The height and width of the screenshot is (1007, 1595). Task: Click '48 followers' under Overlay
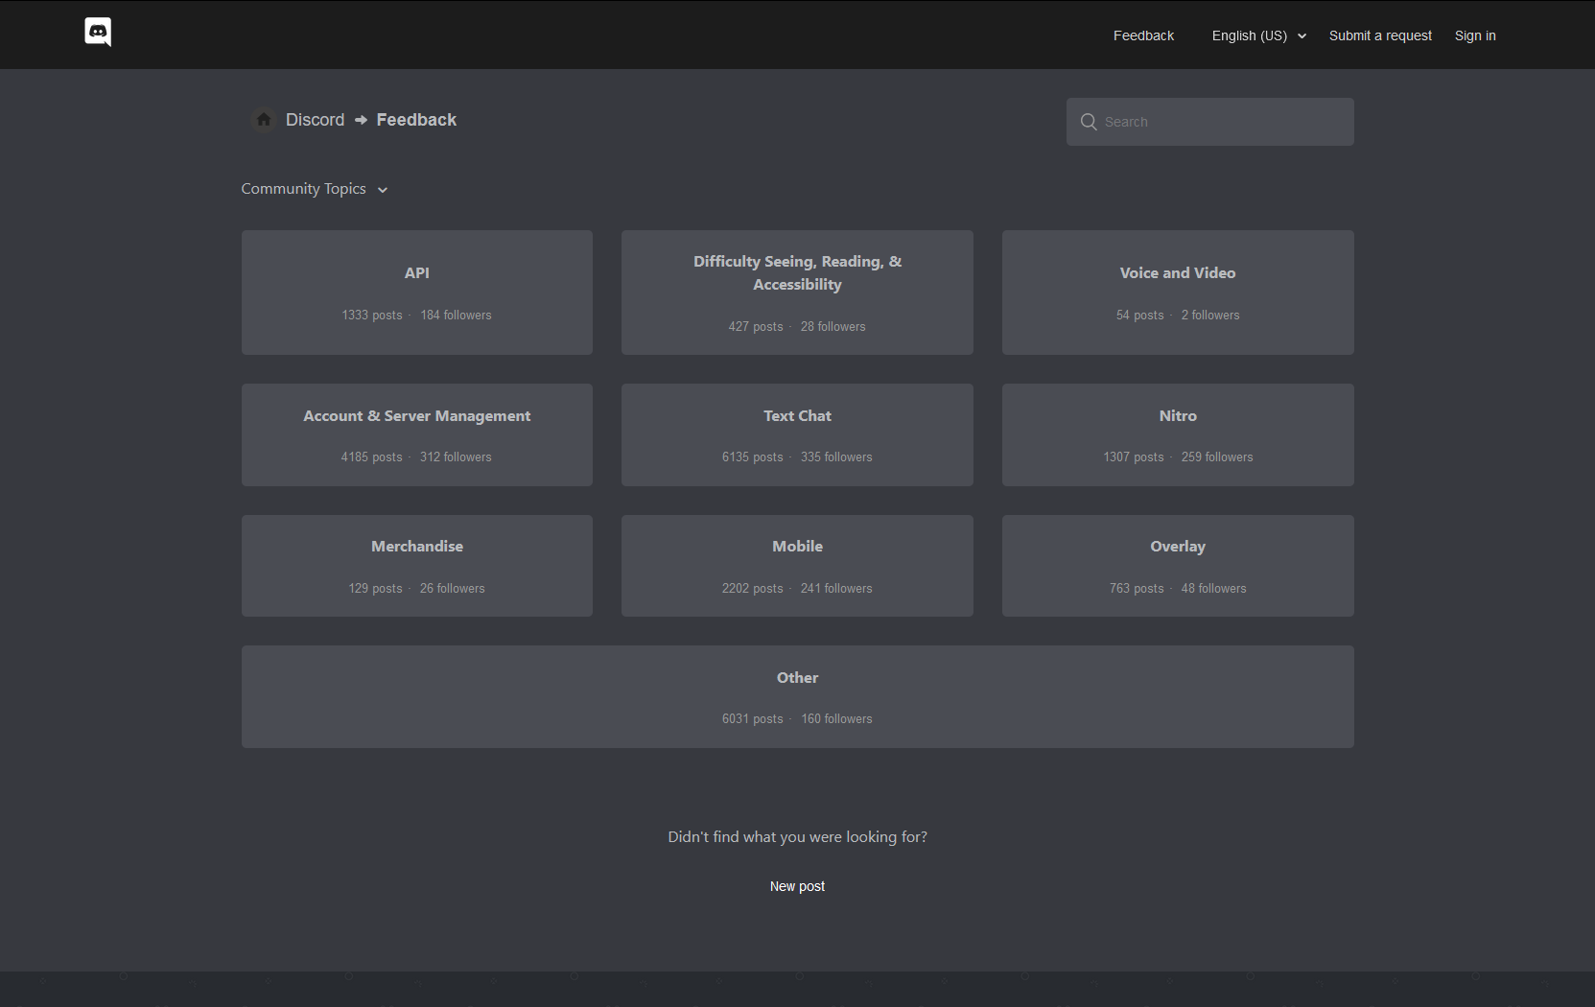(x=1213, y=588)
